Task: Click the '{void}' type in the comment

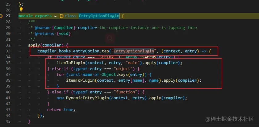Action: click(x=64, y=34)
